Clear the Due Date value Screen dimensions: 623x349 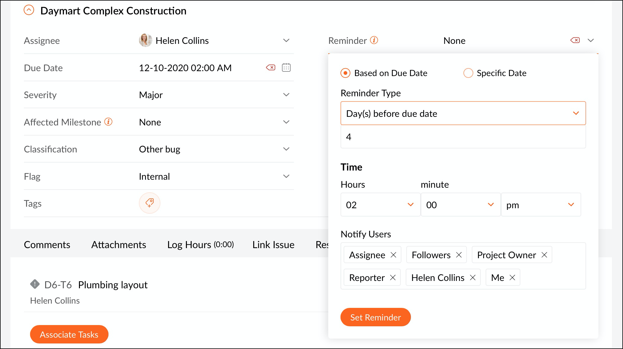[x=270, y=67]
